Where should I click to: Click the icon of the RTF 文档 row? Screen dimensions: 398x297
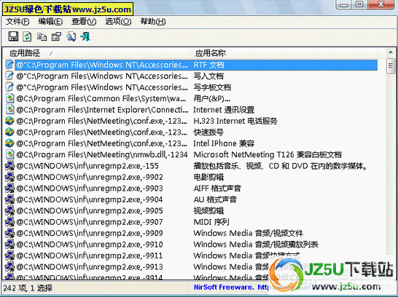(x=9, y=65)
